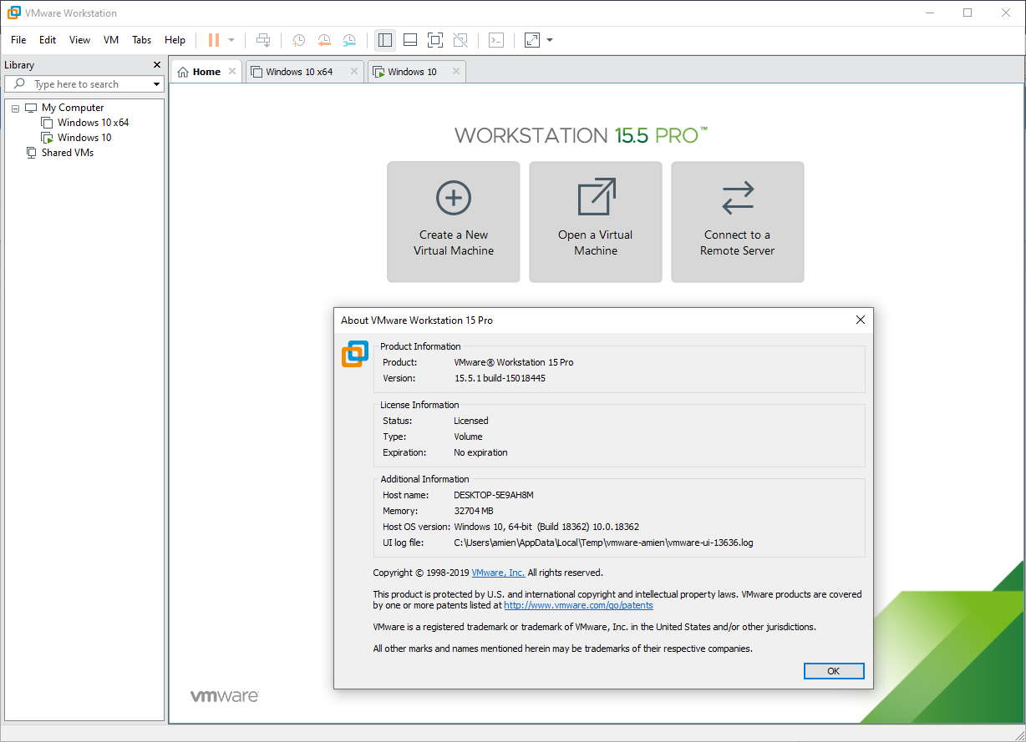Image resolution: width=1026 pixels, height=742 pixels.
Task: Click the Enter Full Screen mode icon
Action: pos(434,40)
